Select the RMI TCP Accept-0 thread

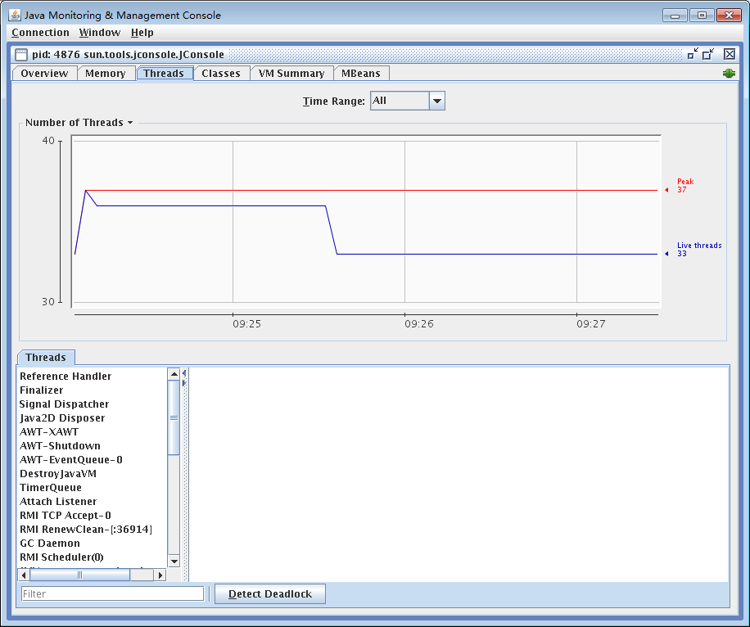(66, 516)
